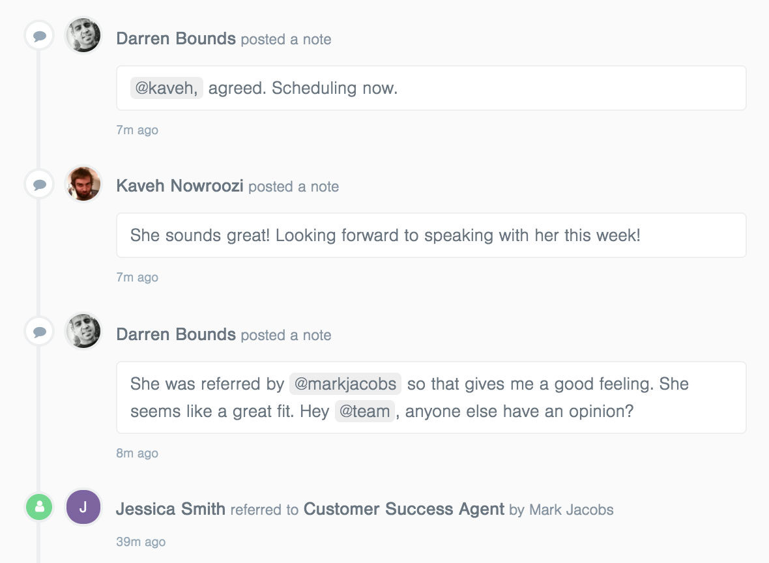769x563 pixels.
Task: Click Darren Bounds' avatar on the referral note
Action: pos(83,331)
